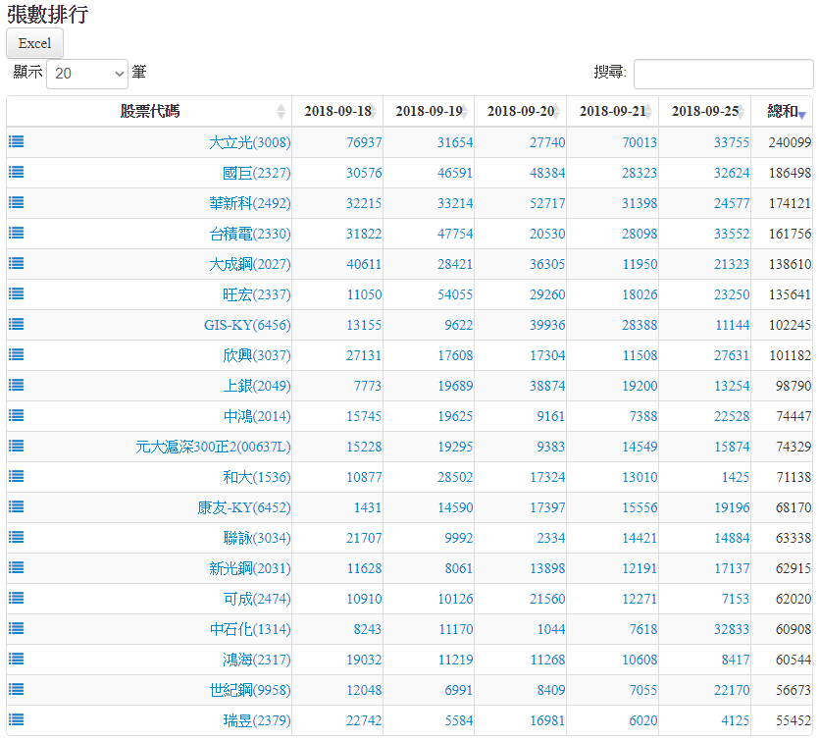Sort by the 2018-09-18 column

click(x=336, y=112)
